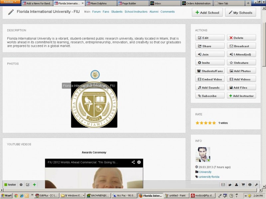Open the Firefox application menu
Viewport: 266px width, 199px height.
tap(10, 2)
